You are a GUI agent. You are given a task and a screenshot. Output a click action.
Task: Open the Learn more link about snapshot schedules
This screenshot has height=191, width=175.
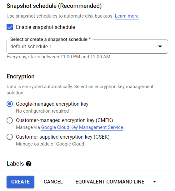pos(127,16)
